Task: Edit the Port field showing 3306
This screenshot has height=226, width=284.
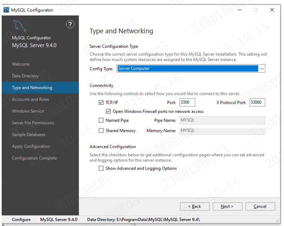Action: pos(187,102)
